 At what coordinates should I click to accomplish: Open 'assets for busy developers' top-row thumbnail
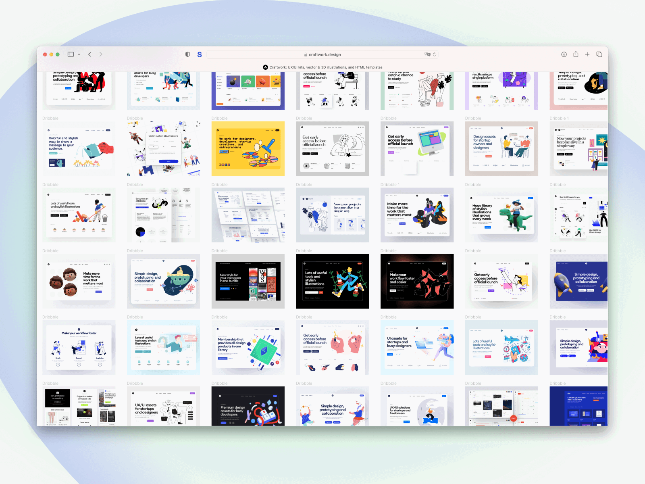(x=163, y=91)
